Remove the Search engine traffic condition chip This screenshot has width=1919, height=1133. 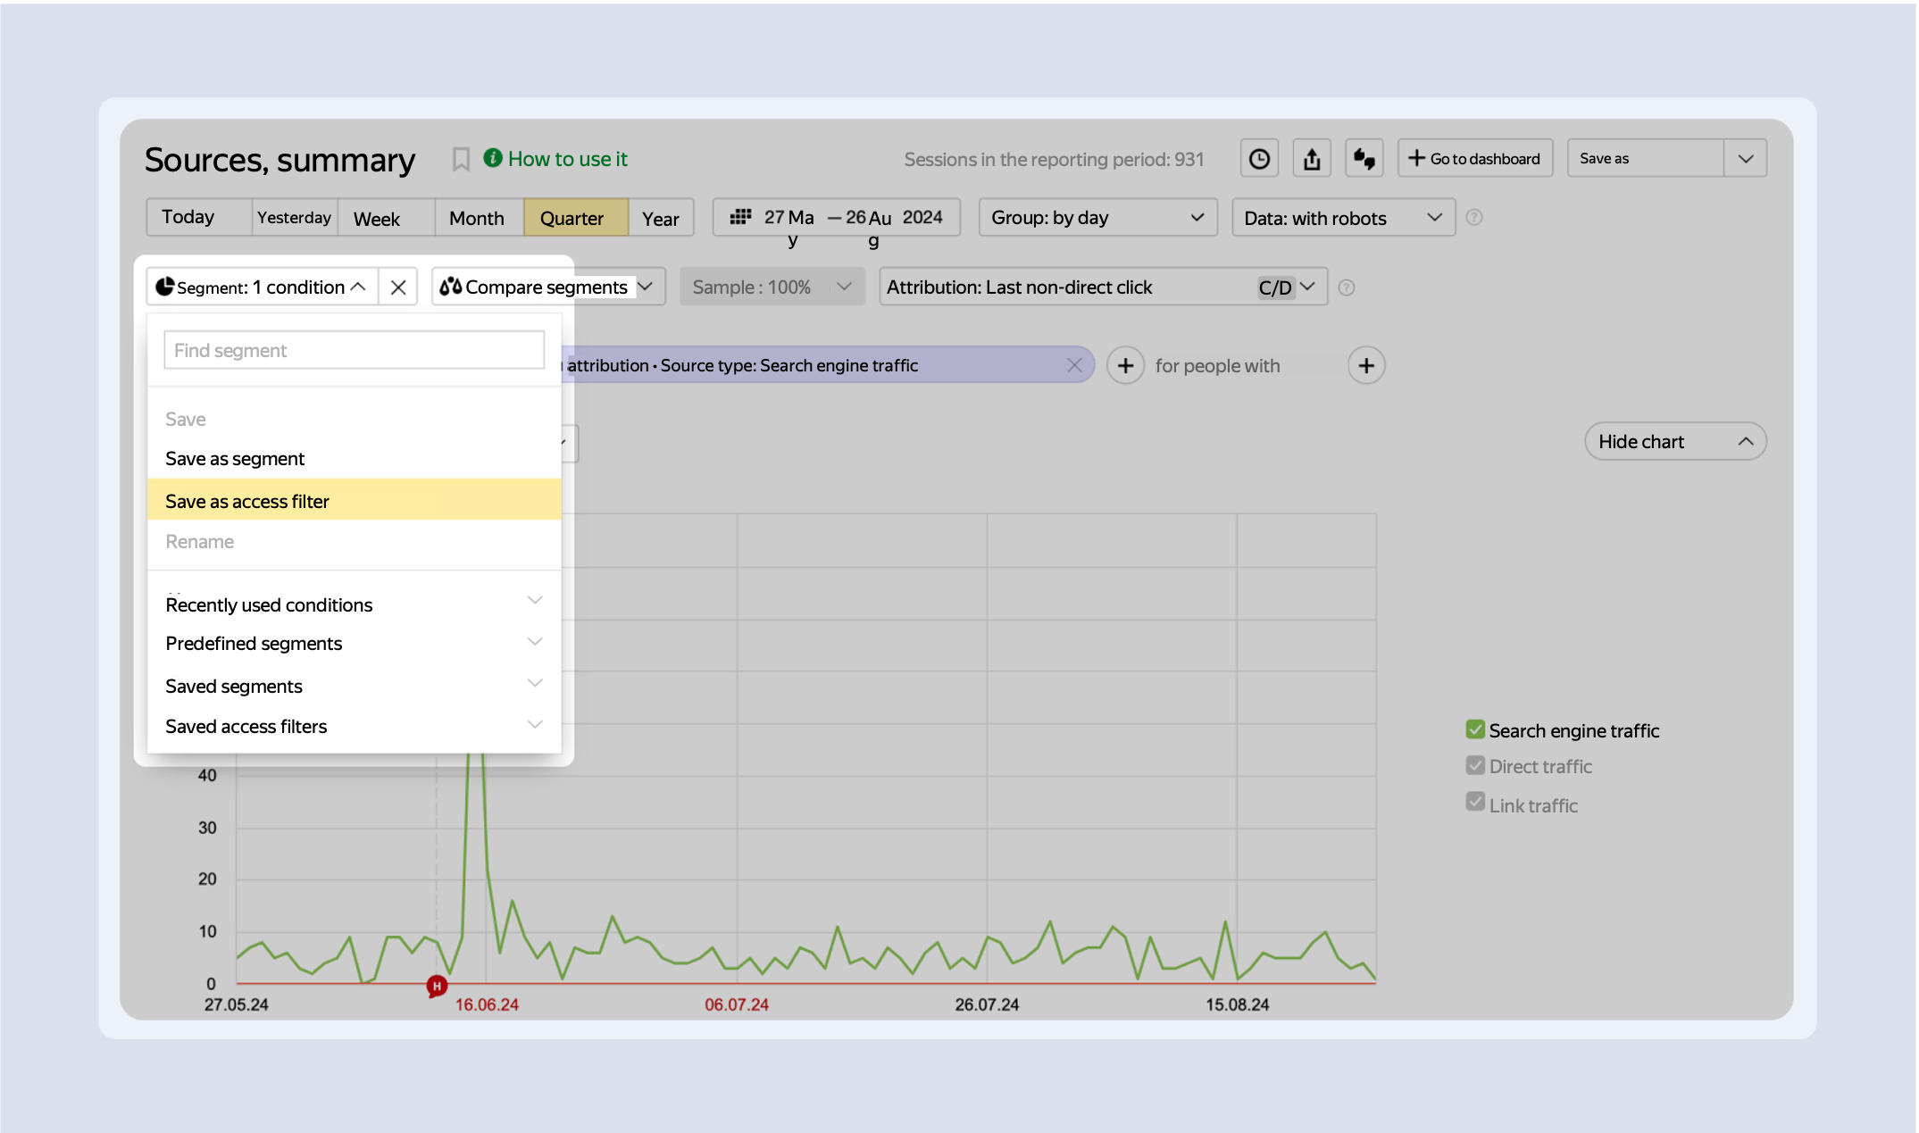point(1074,365)
